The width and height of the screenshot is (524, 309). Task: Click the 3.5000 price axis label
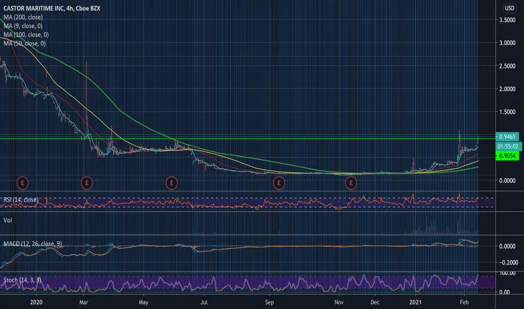[507, 20]
